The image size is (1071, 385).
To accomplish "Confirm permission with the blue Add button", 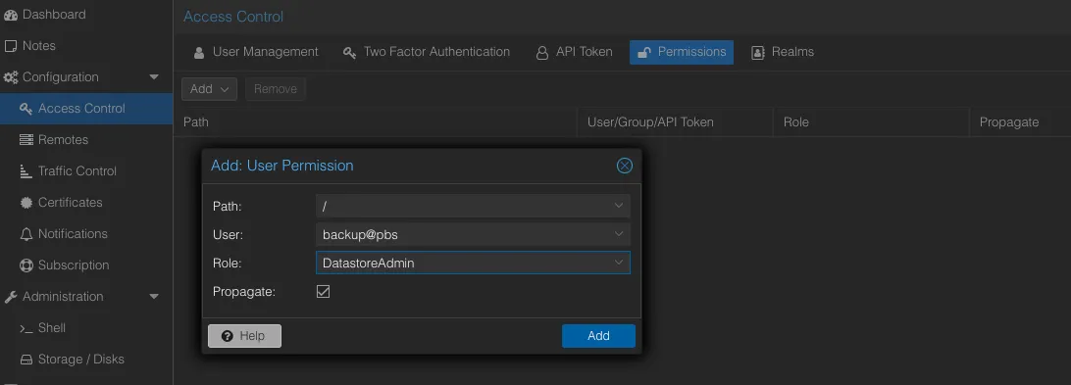I will click(598, 336).
